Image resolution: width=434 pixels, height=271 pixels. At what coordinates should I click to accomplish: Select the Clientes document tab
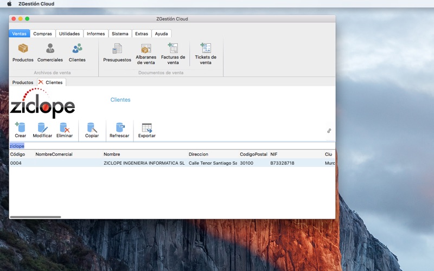tap(54, 82)
